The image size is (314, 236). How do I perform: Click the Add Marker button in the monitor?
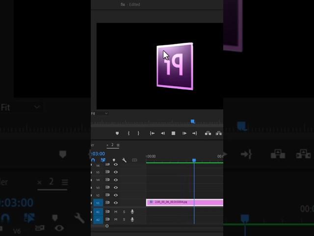(117, 133)
